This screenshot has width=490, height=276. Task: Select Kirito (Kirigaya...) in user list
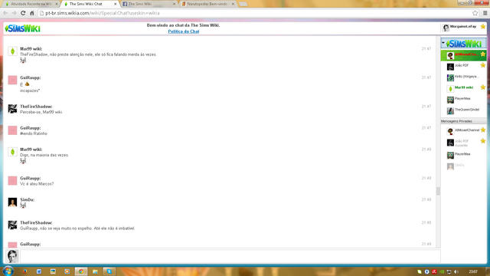pyautogui.click(x=464, y=77)
